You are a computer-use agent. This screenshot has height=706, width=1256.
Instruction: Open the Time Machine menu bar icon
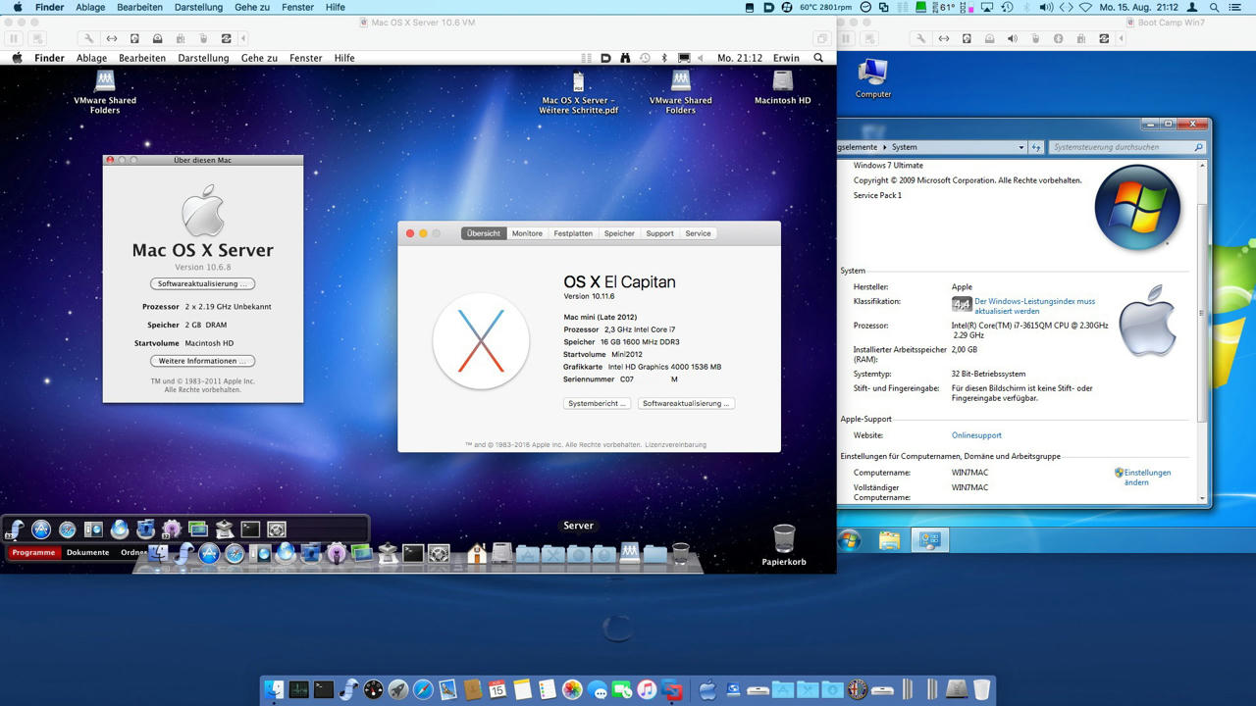coord(1007,7)
